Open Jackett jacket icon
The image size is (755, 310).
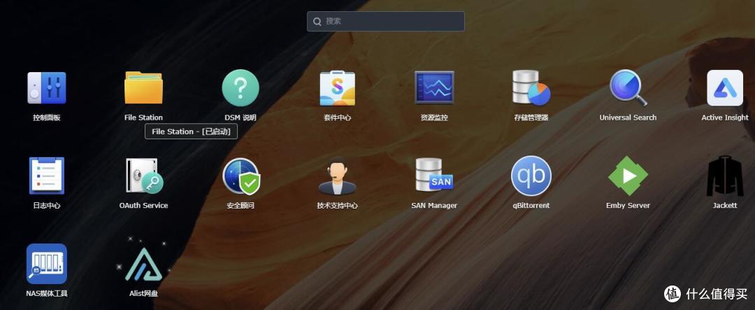pos(725,176)
